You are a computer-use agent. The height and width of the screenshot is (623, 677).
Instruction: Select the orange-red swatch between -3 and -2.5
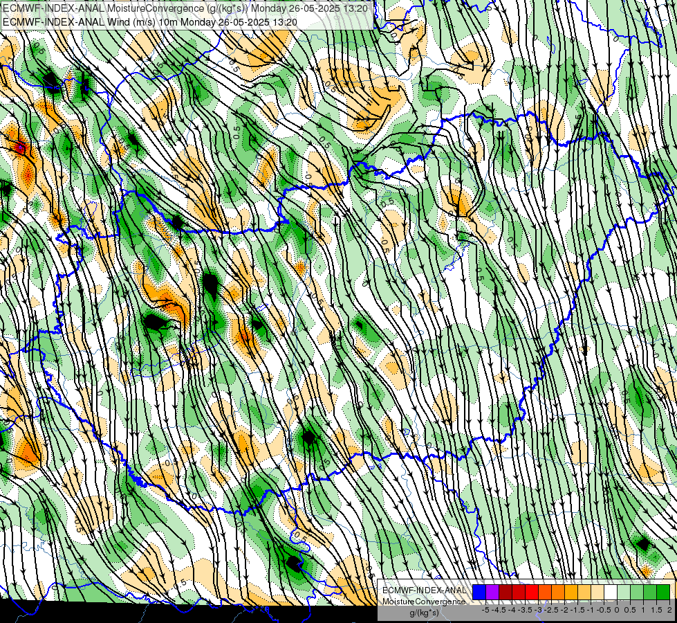(545, 593)
